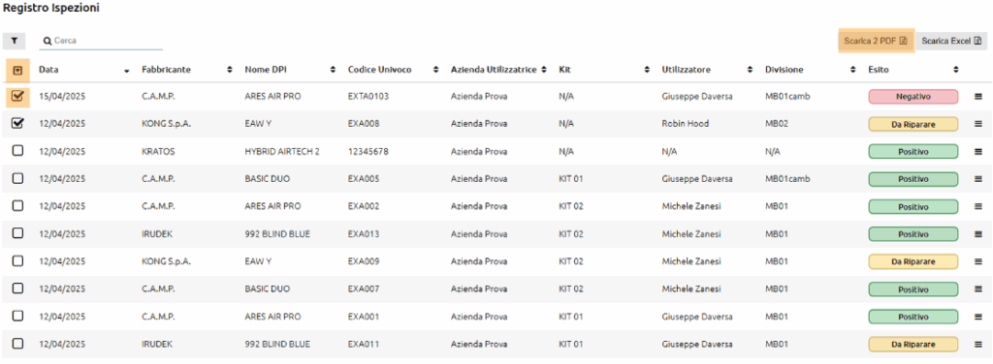The height and width of the screenshot is (364, 993).
Task: Open row menu for EXA005 inspection
Action: [977, 179]
